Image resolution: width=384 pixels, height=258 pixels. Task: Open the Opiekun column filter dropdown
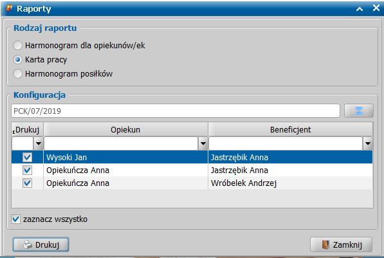pos(203,143)
